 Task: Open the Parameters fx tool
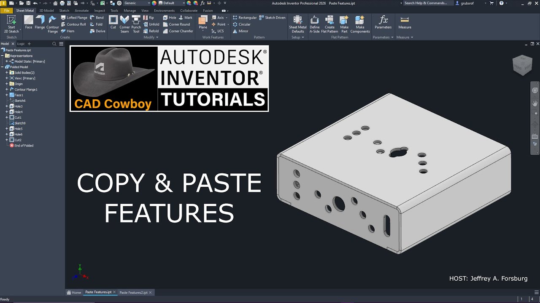[383, 23]
